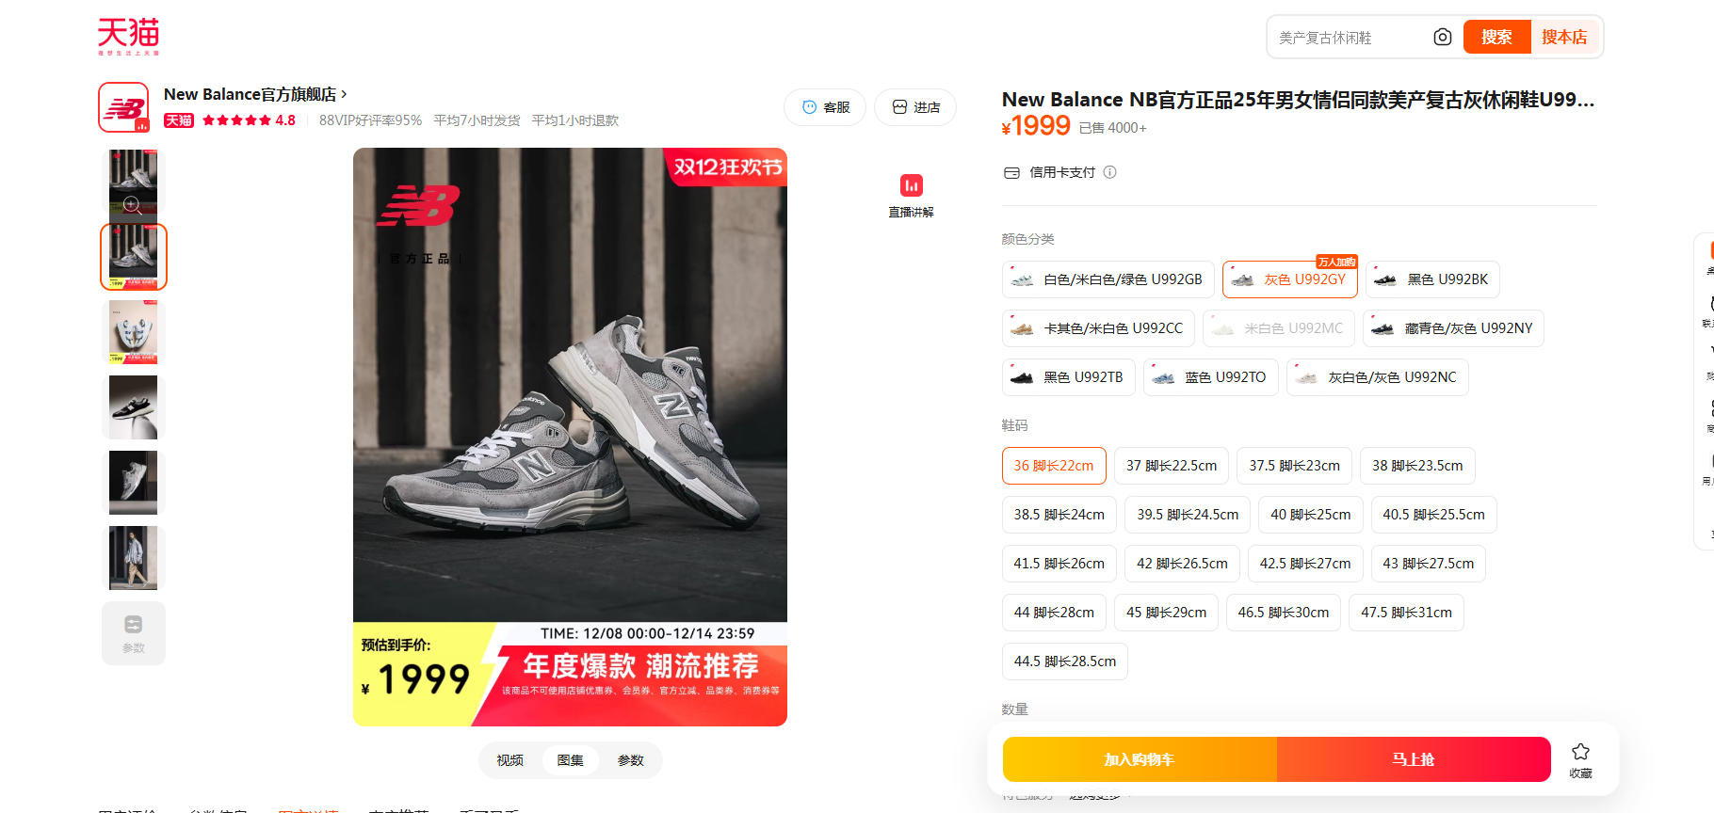Click 马上抢 buy now button
The image size is (1714, 813).
1413,759
